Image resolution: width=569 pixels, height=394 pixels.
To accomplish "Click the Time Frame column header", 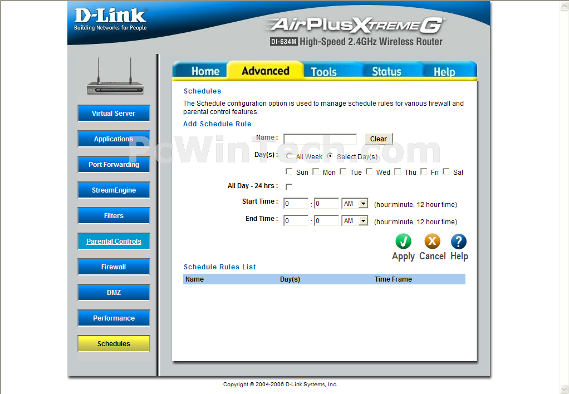I will [393, 279].
